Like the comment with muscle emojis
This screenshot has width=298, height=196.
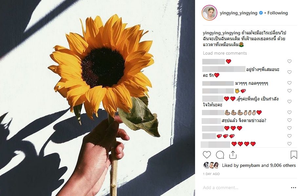[289, 112]
